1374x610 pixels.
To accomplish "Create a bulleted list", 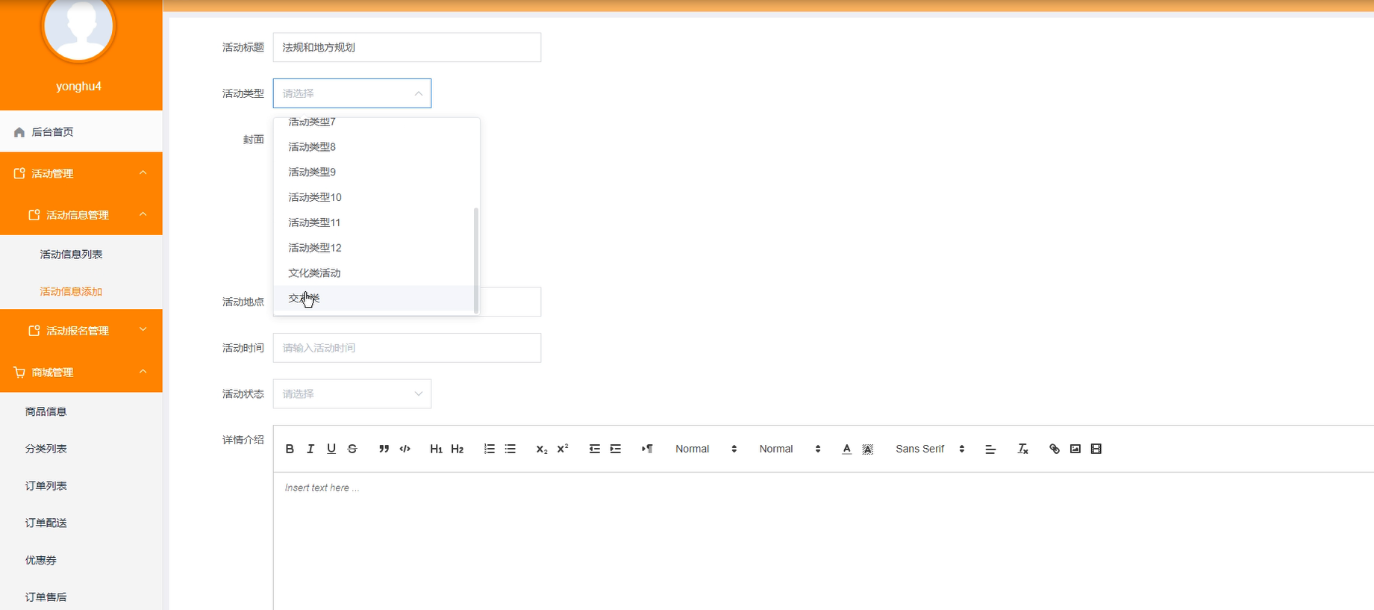I will pos(510,449).
